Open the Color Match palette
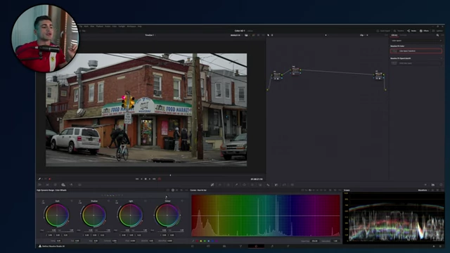 point(47,185)
